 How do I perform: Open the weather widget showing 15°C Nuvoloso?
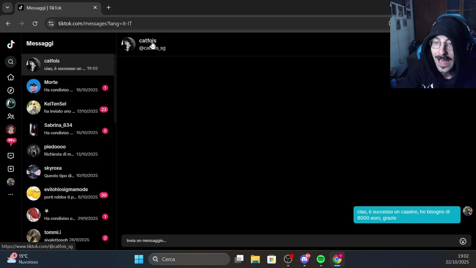click(23, 259)
